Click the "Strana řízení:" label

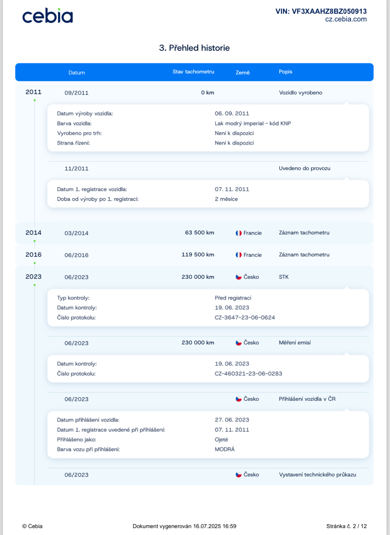[73, 143]
